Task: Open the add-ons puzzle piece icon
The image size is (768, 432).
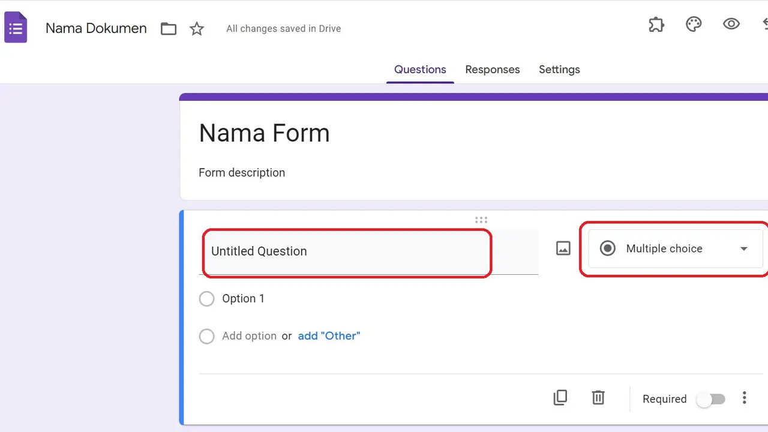Action: tap(656, 24)
